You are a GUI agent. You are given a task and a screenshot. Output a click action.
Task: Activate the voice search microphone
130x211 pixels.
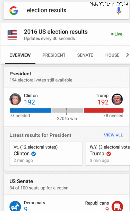coord(118,11)
